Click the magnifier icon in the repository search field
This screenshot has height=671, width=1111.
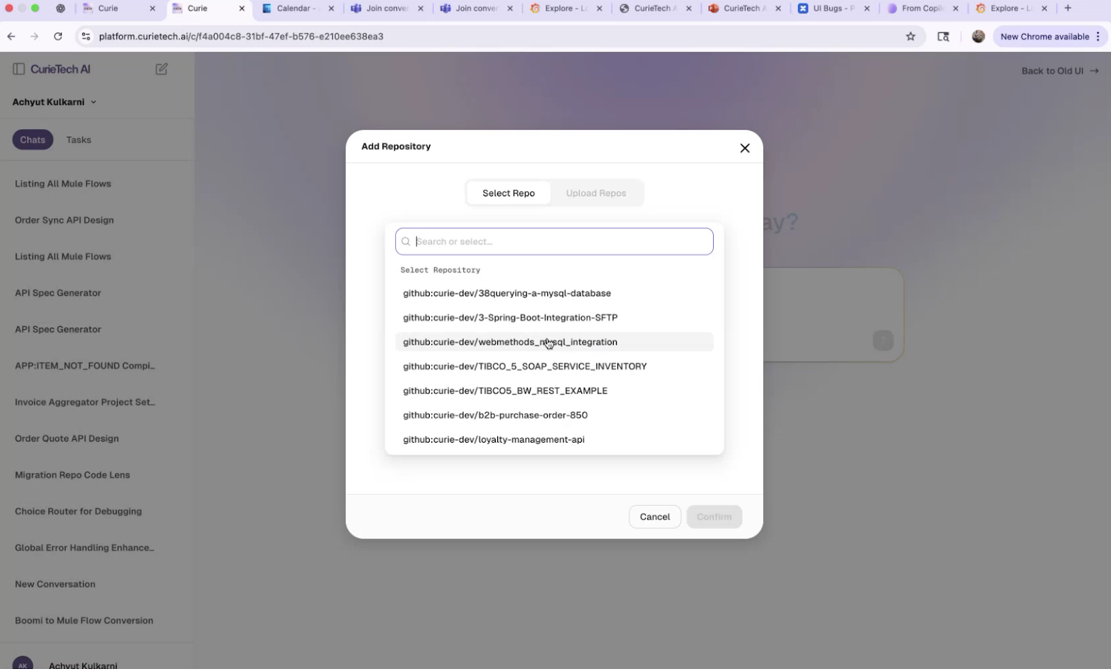[x=406, y=241]
